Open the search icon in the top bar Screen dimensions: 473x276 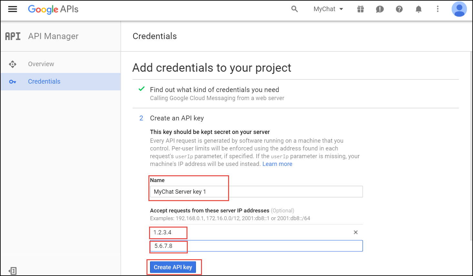point(294,9)
